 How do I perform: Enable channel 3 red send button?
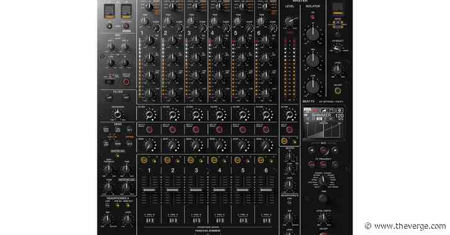196,129
